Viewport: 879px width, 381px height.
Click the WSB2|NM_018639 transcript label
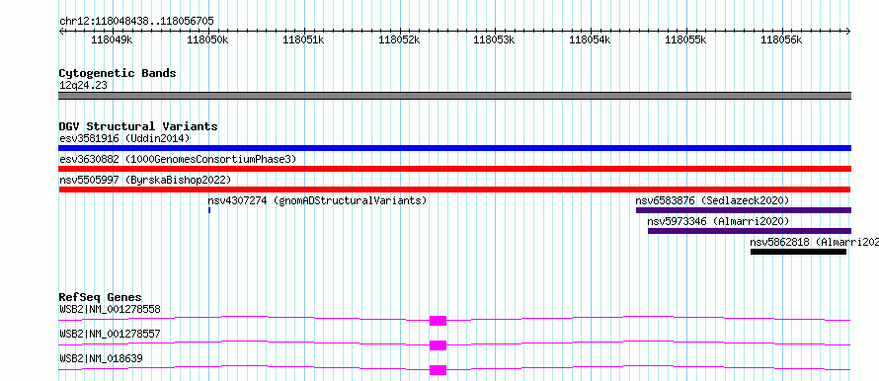point(101,358)
